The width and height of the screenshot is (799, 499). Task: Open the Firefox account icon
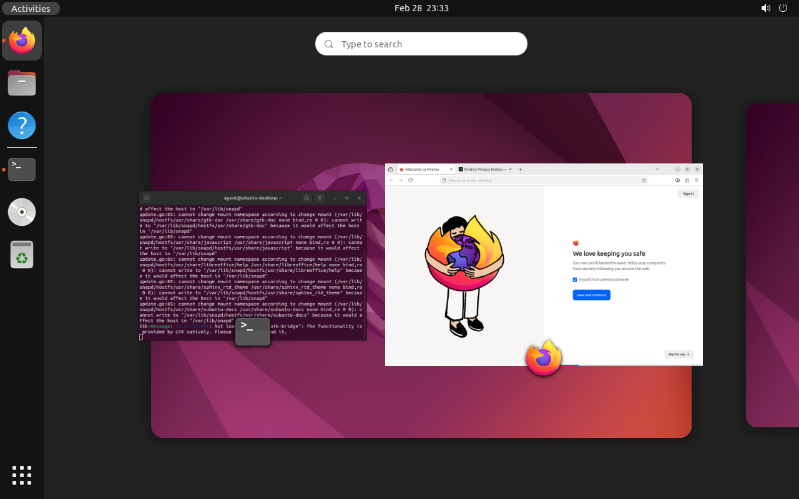[677, 180]
